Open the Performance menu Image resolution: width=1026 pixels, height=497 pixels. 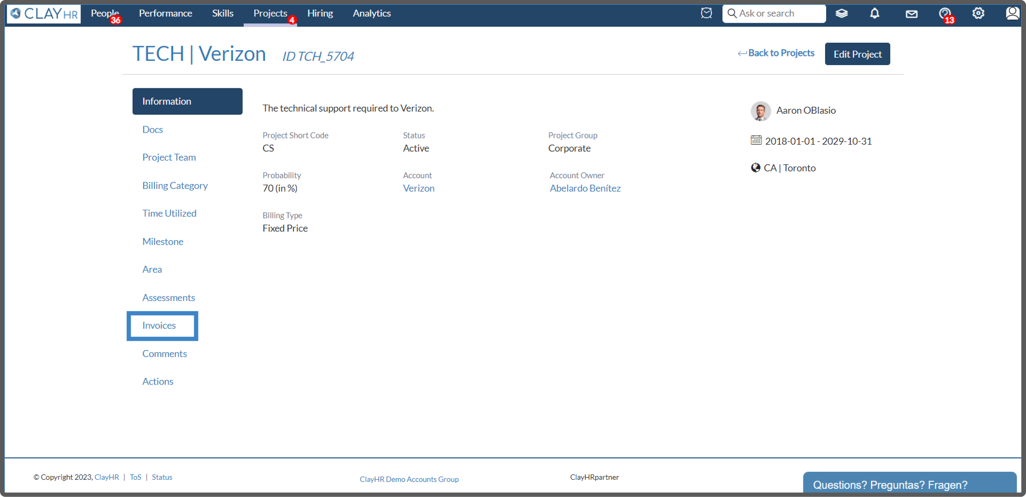165,14
